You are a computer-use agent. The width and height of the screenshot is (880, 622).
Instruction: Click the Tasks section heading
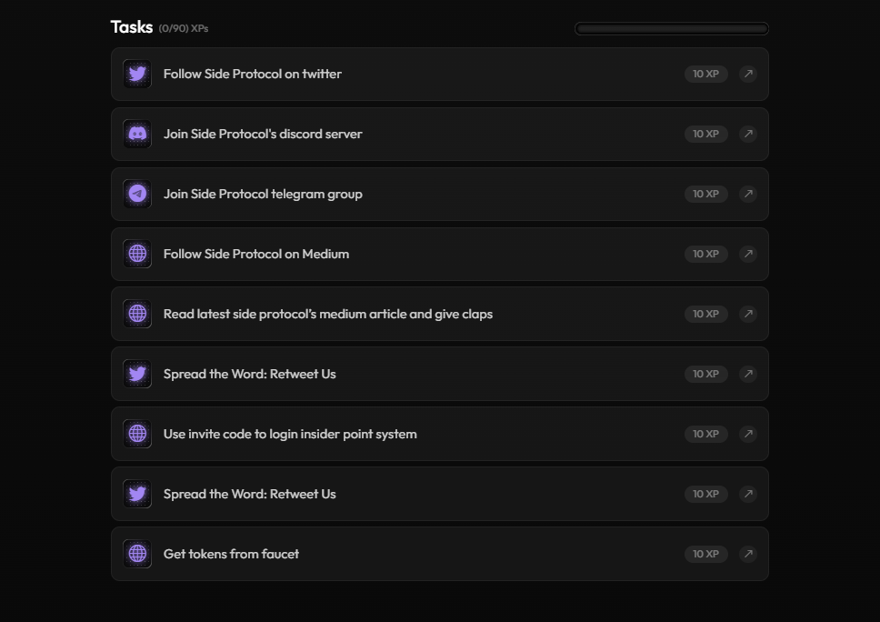[x=131, y=27]
